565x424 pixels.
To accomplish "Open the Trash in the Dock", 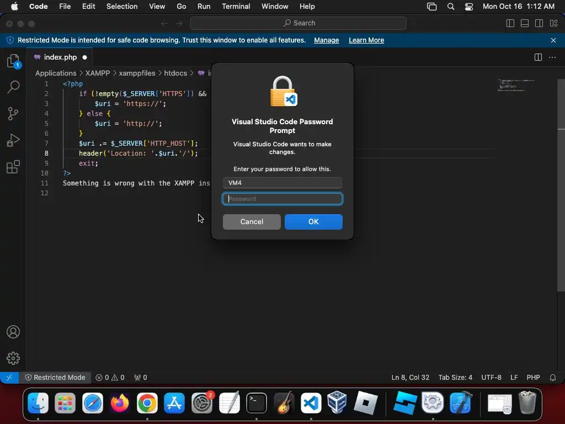I will (x=527, y=402).
